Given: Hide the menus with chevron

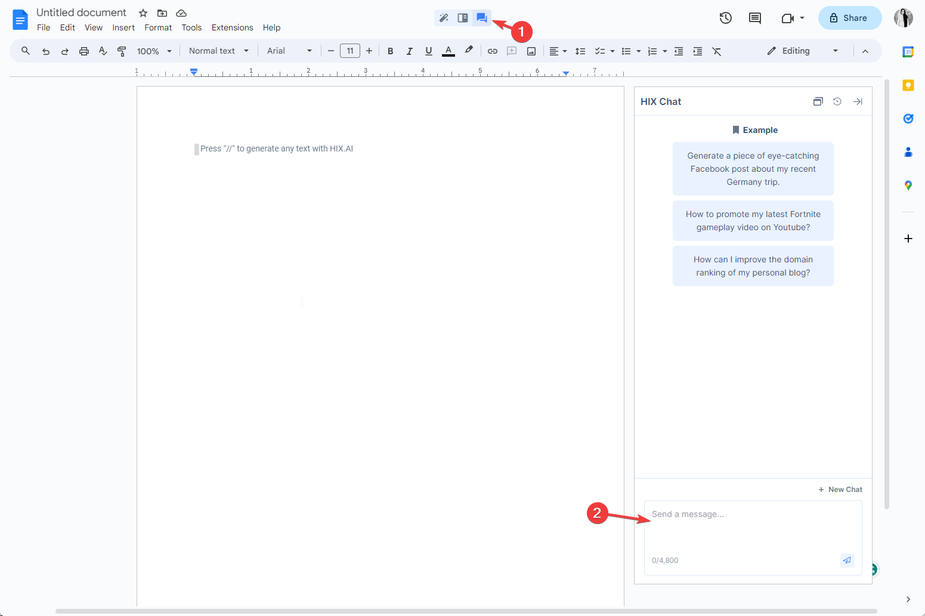Looking at the screenshot, I should [865, 51].
